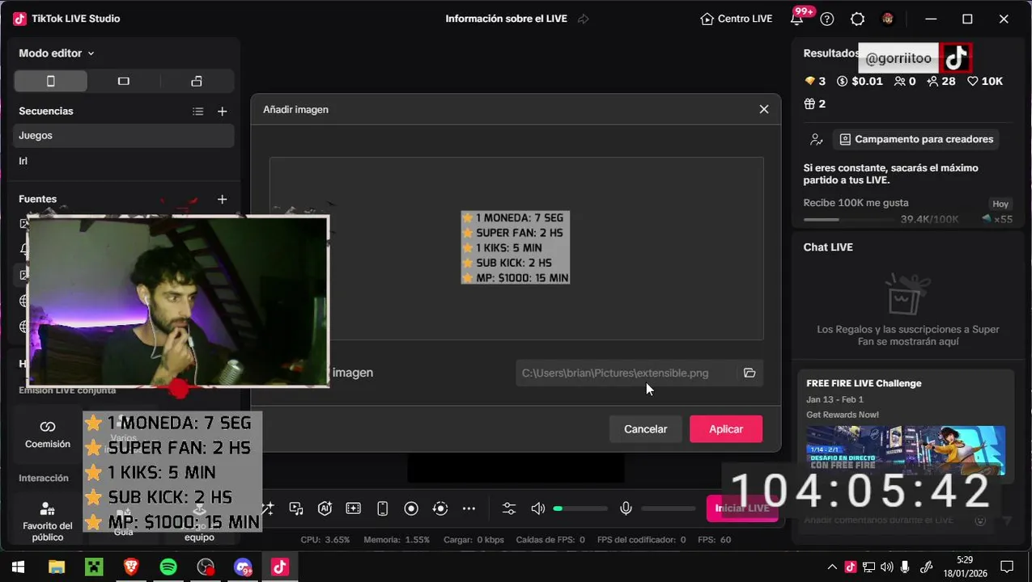The image size is (1032, 582).
Task: Click the gift box count 2
Action: click(814, 103)
